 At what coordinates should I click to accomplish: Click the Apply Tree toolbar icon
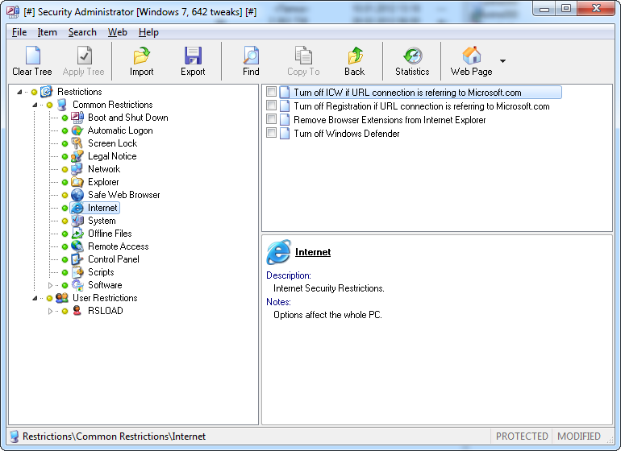tap(84, 56)
